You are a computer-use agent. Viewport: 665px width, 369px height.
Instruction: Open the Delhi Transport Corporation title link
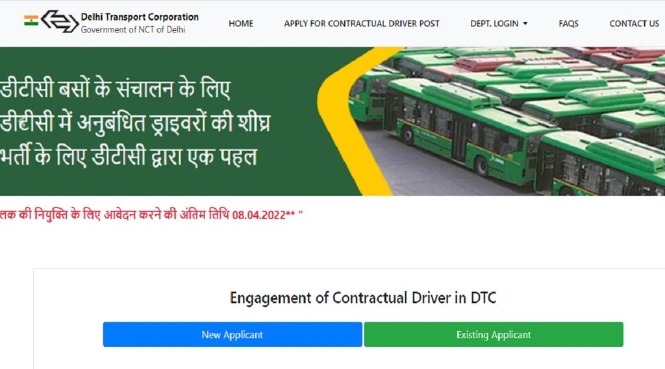[140, 17]
